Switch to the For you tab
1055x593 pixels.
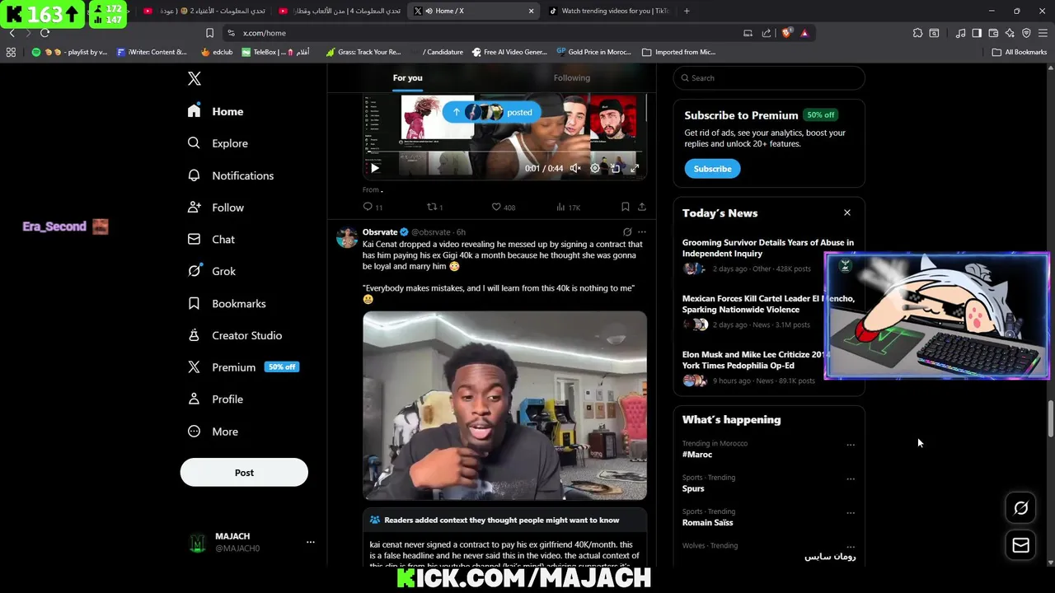407,78
